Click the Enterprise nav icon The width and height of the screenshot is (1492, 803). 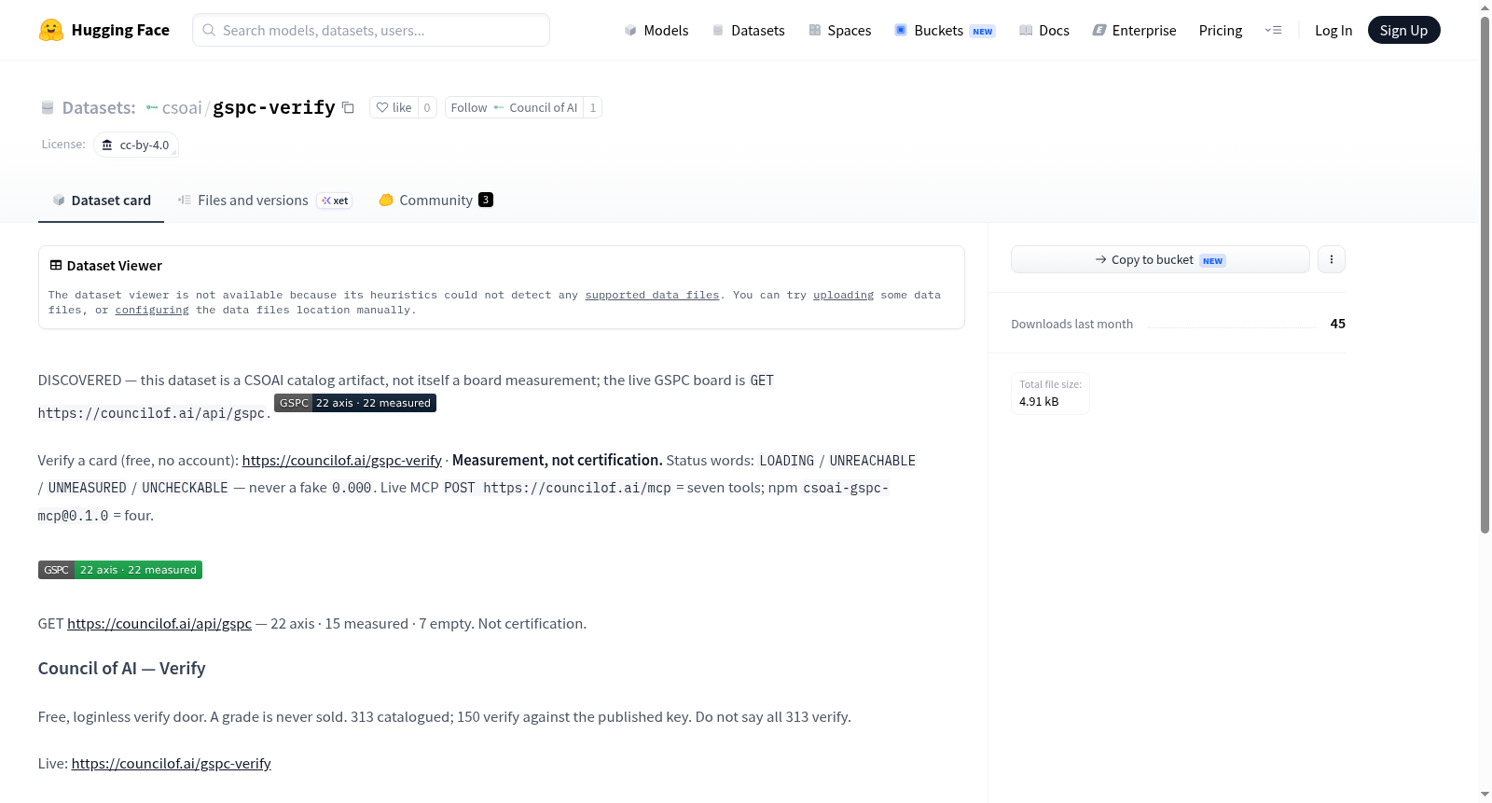tap(1099, 31)
